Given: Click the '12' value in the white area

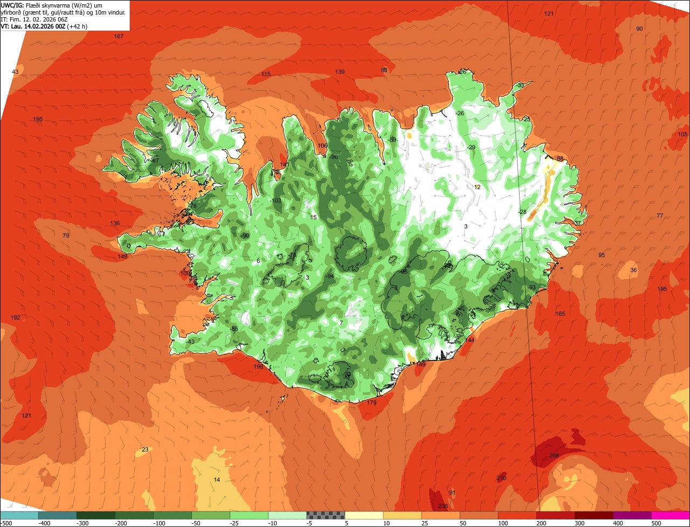Looking at the screenshot, I should [x=477, y=187].
